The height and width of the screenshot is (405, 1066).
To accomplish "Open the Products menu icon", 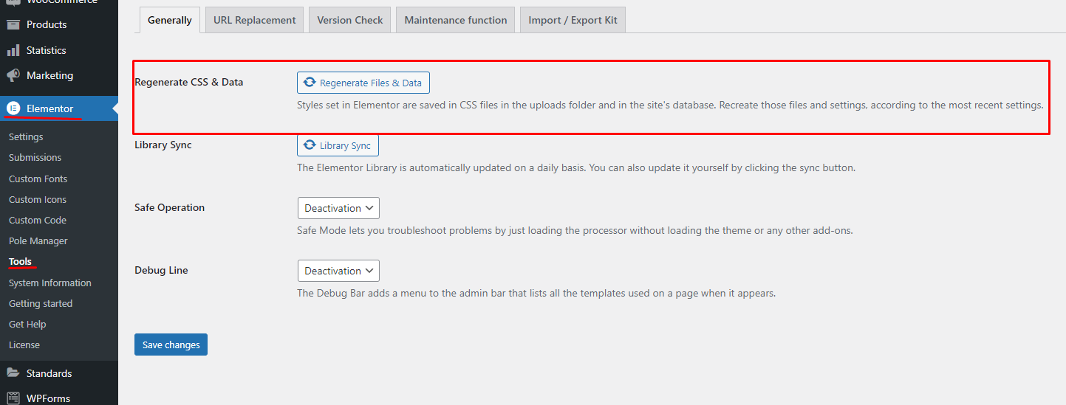I will [x=13, y=24].
